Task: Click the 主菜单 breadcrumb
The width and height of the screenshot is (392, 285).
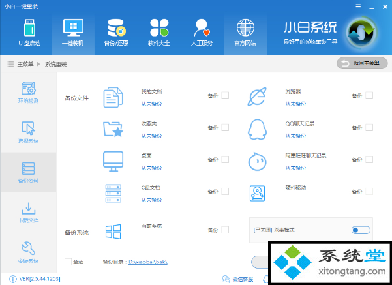Action: click(25, 64)
